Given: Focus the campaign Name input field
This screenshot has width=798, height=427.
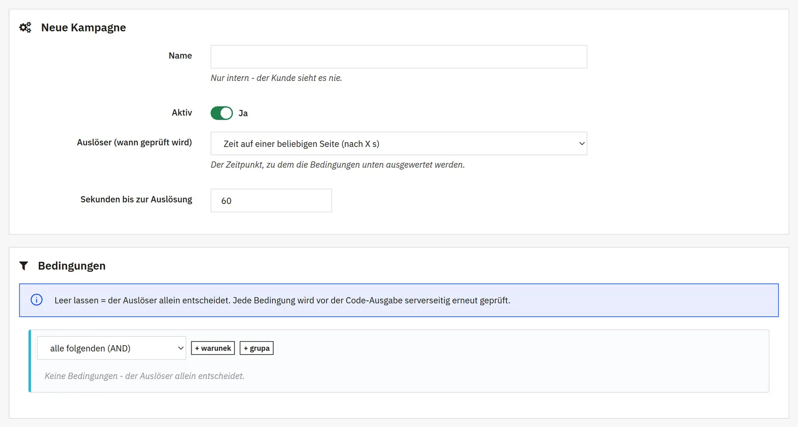Looking at the screenshot, I should click(399, 57).
